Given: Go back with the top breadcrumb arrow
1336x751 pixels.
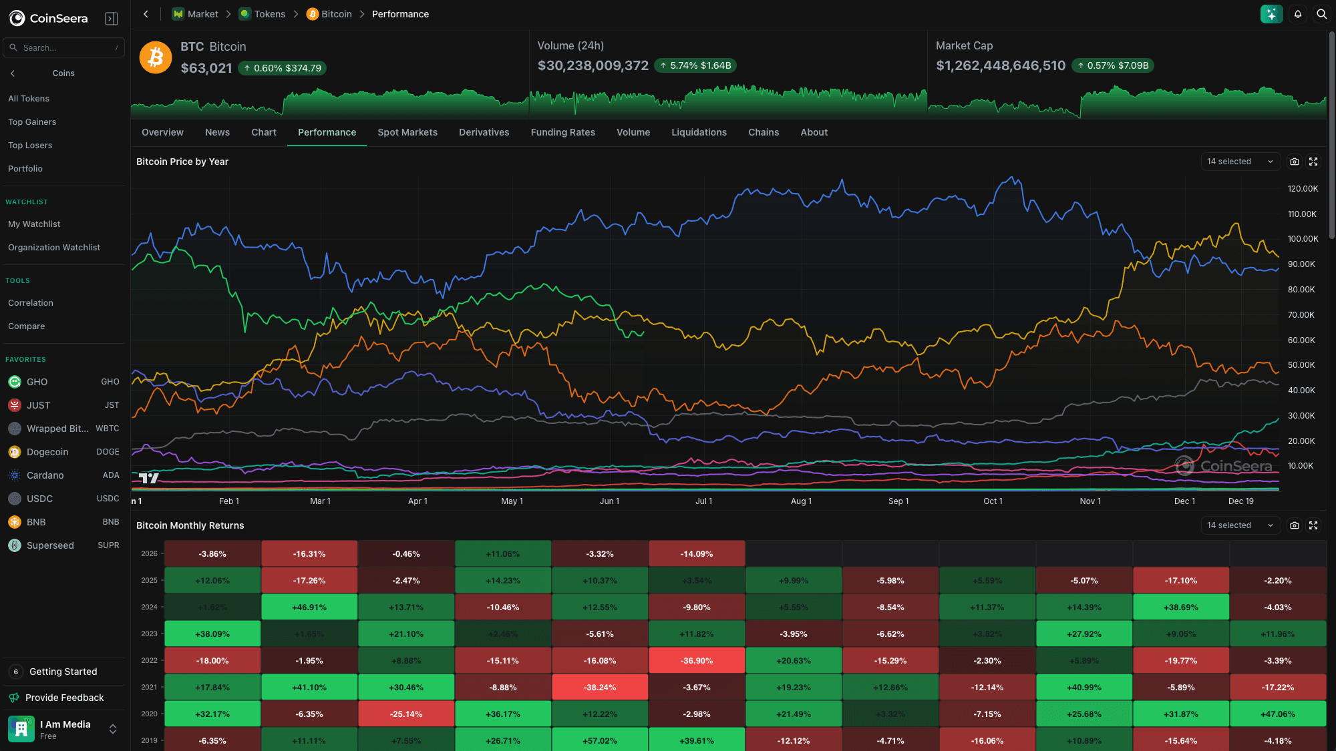Looking at the screenshot, I should click(x=146, y=14).
